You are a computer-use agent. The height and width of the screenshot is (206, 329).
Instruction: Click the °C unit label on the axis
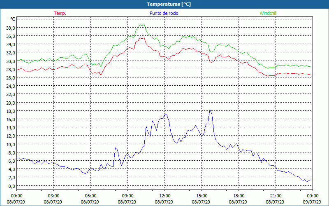coord(13,19)
